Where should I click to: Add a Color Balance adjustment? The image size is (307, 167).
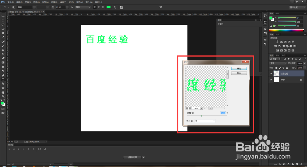point(279,46)
